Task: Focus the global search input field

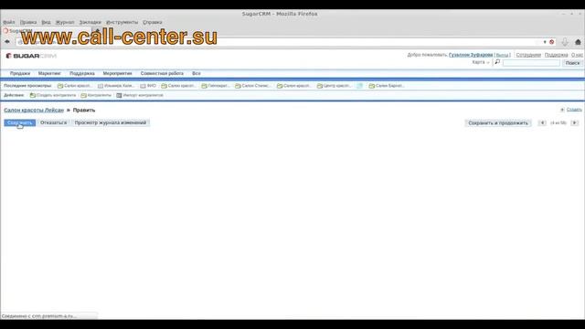Action: point(531,63)
